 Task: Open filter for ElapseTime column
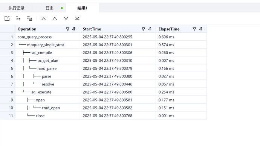(194, 29)
